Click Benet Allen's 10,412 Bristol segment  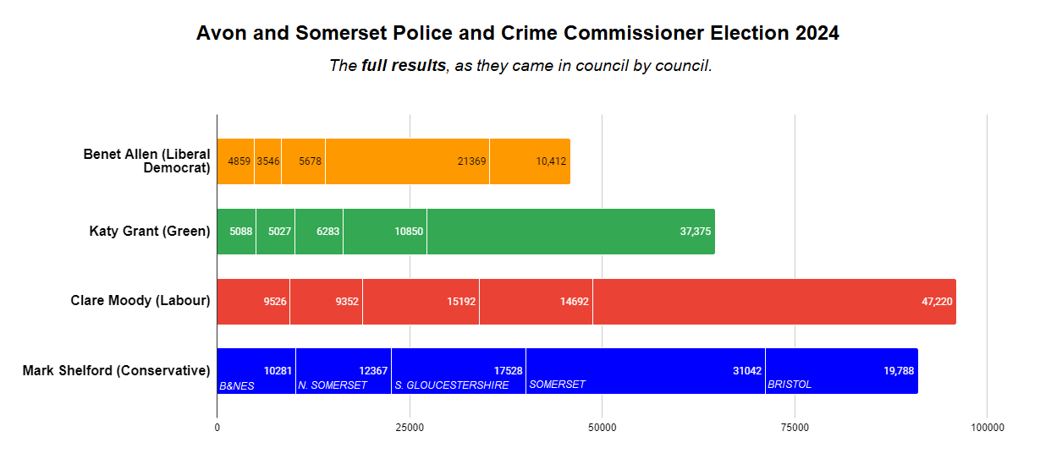tap(530, 161)
